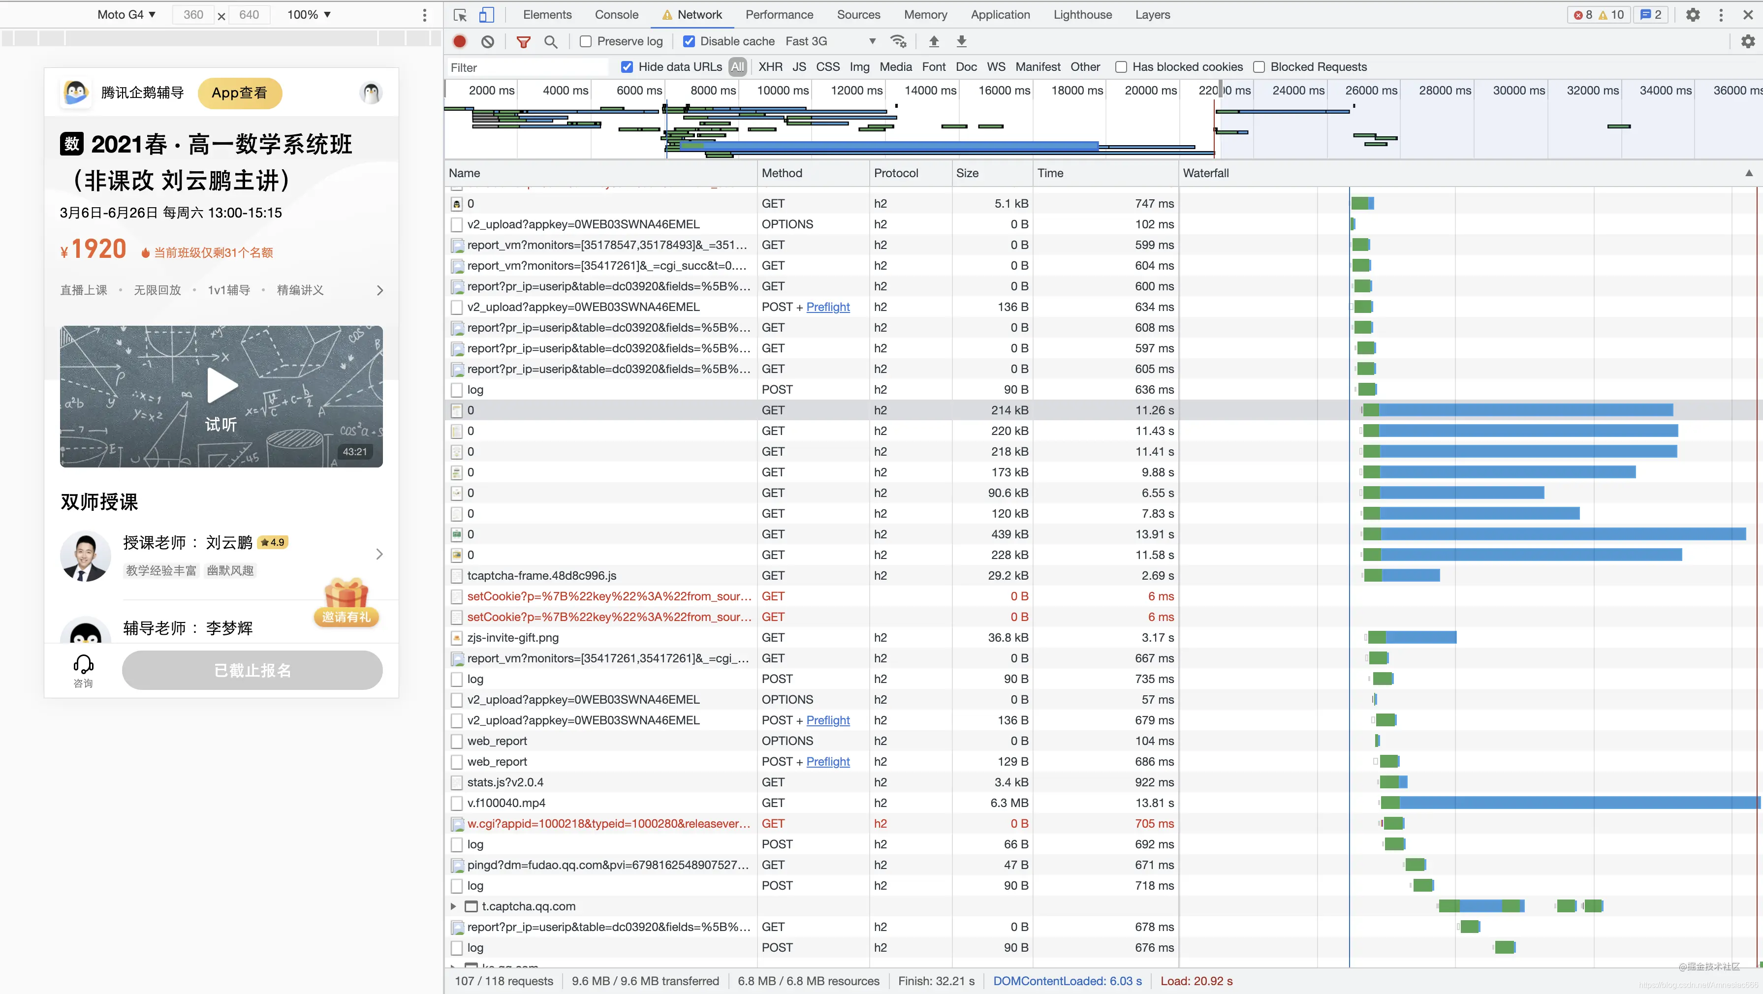Open network search magnifier icon

[x=550, y=42]
